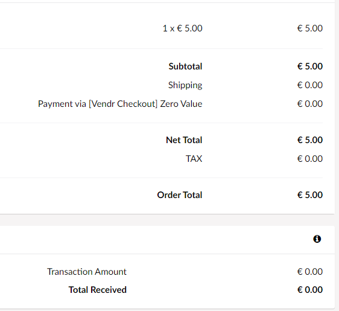The height and width of the screenshot is (311, 339).
Task: Select the Total Received label
Action: 98,290
